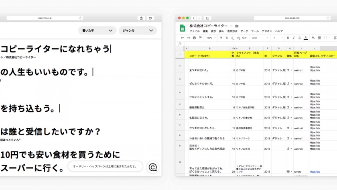Click the docs.google.com address bar
337x190 pixels.
[292, 18]
